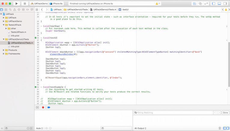Switch to the standard editor

coord(195,4)
